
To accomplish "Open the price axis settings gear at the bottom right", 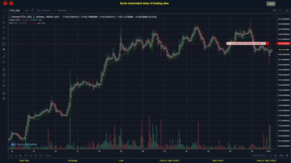I will click(287, 155).
